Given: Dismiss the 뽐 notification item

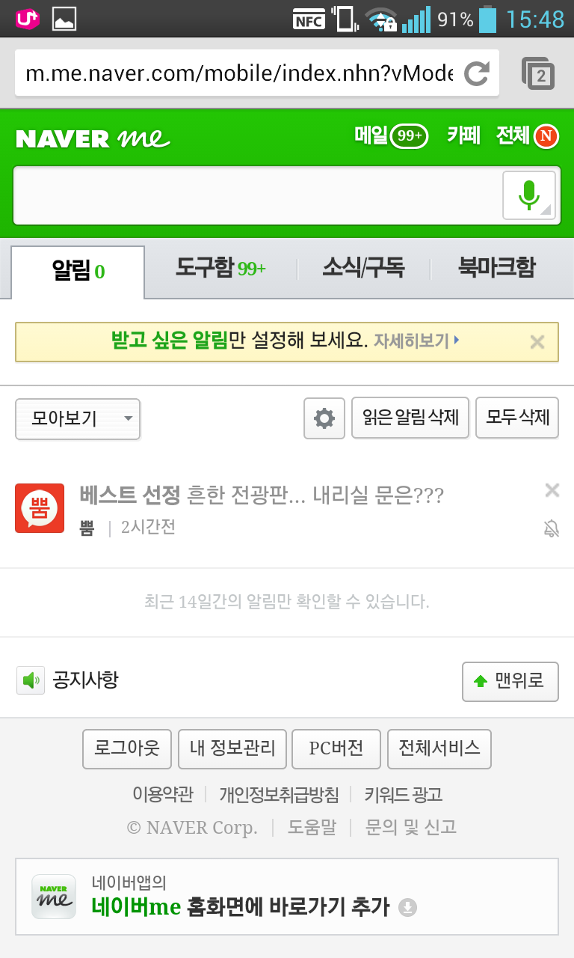Looking at the screenshot, I should pyautogui.click(x=552, y=490).
